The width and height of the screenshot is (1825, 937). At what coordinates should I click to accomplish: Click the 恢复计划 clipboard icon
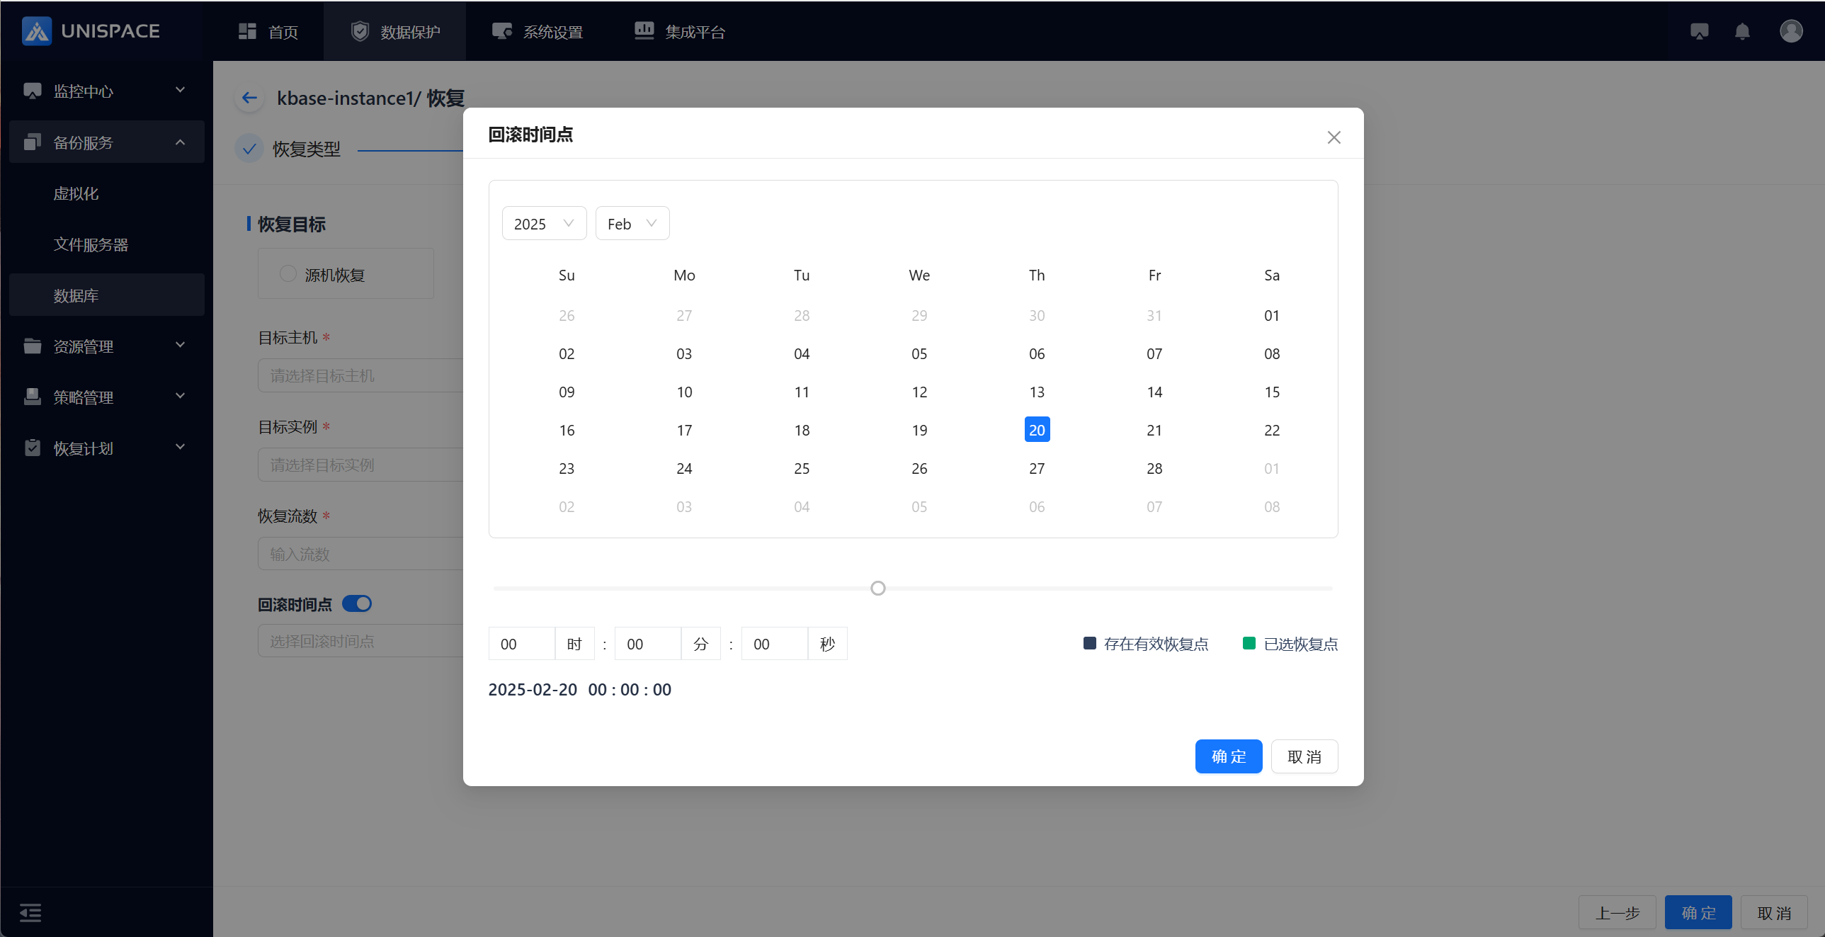coord(33,448)
